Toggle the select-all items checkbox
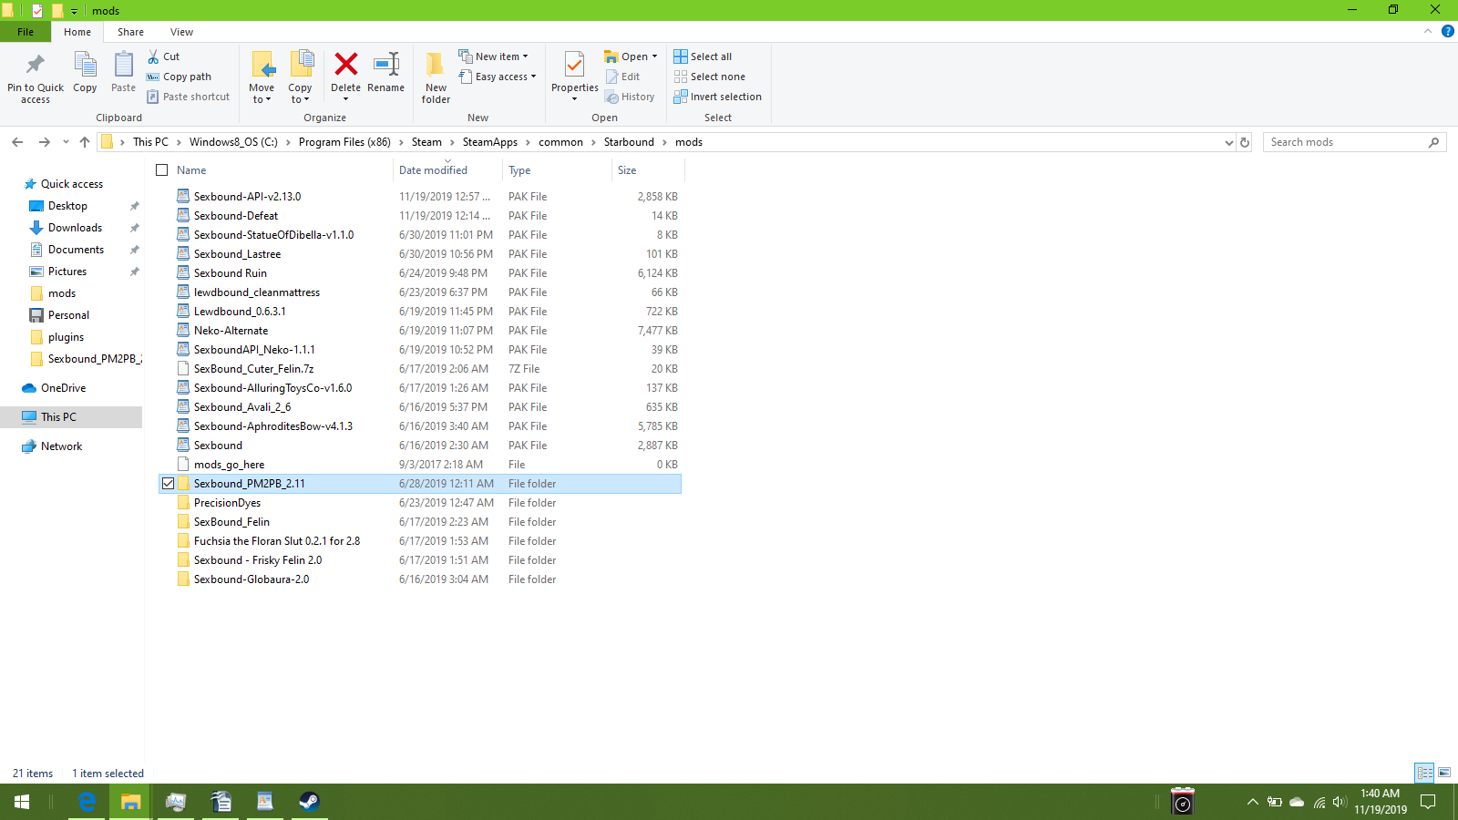Viewport: 1458px width, 820px height. (x=162, y=170)
